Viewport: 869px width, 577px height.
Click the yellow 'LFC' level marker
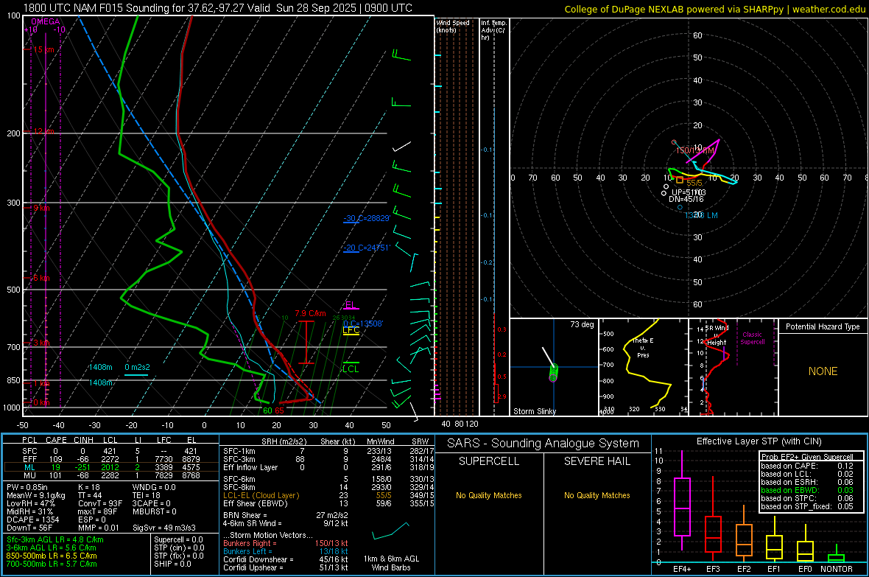coord(351,330)
